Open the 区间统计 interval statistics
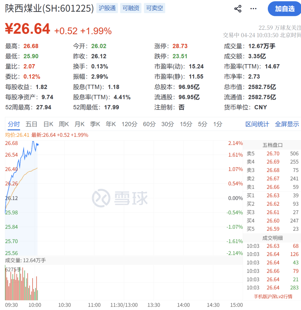Image resolution: width=301 pixels, height=310 pixels. [x=257, y=124]
